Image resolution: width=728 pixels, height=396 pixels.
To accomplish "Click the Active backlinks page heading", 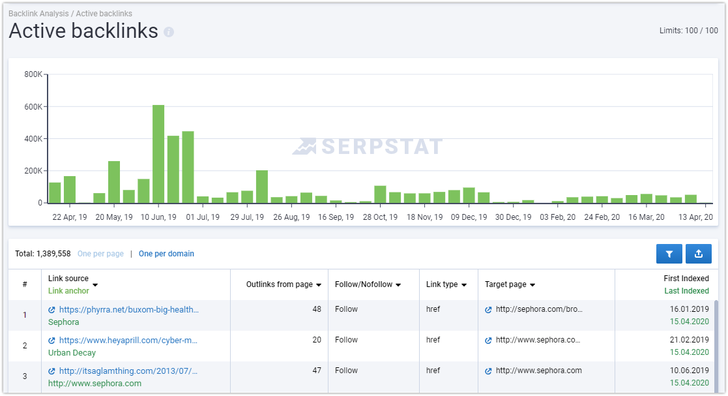I will (x=83, y=31).
